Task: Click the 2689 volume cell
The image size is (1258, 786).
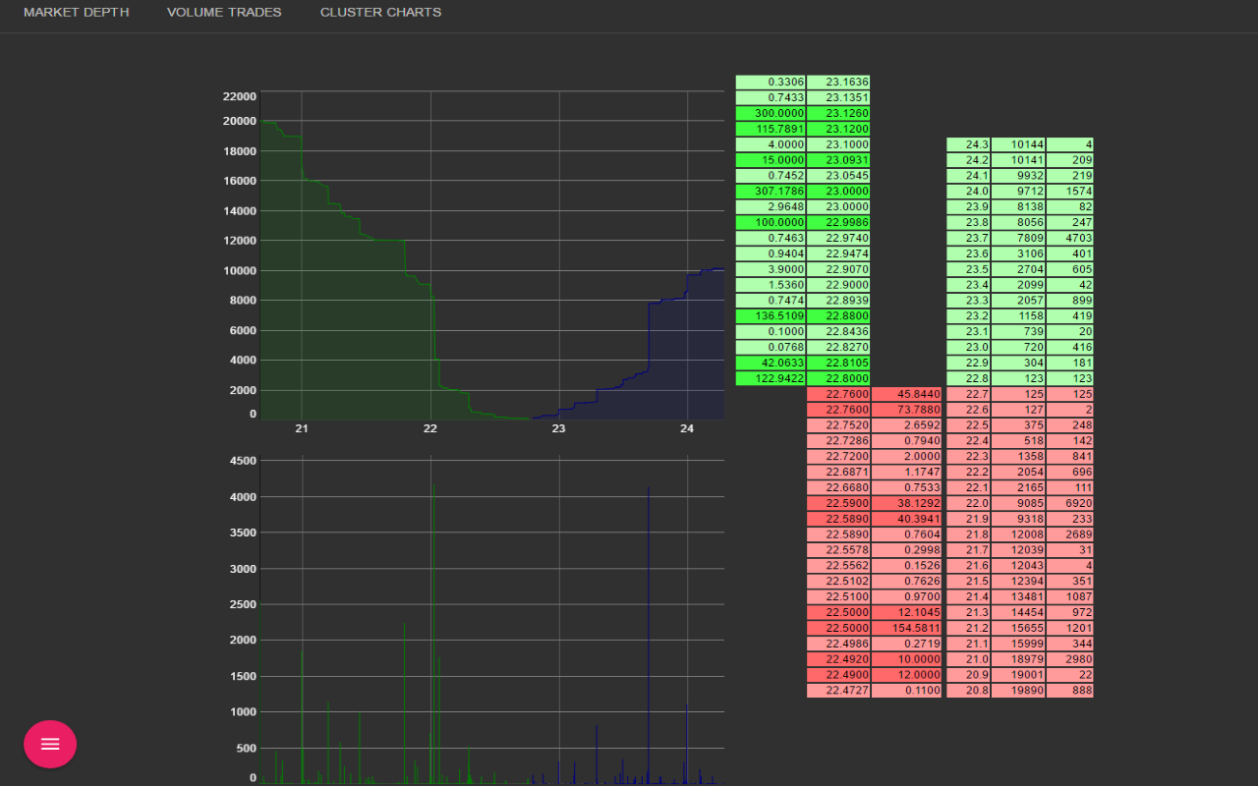Action: click(1070, 534)
